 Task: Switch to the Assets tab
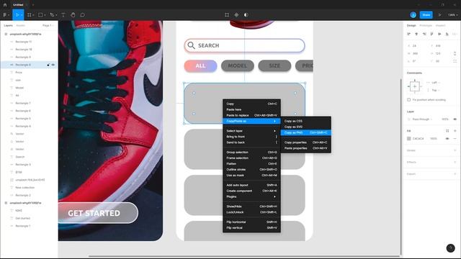tap(21, 26)
